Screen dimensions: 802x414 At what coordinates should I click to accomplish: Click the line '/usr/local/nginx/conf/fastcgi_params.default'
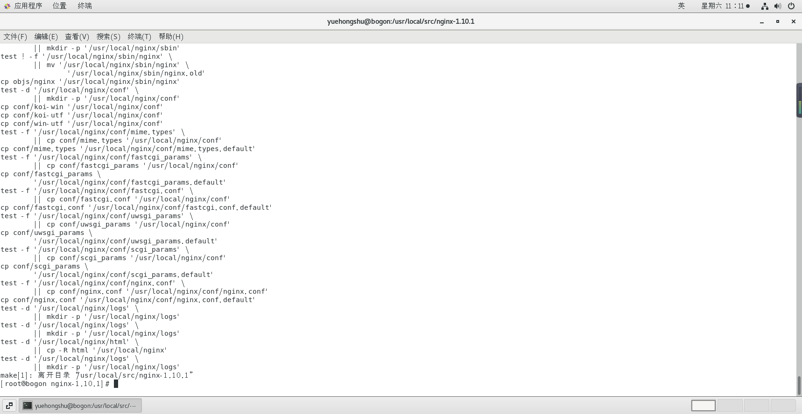coord(130,182)
